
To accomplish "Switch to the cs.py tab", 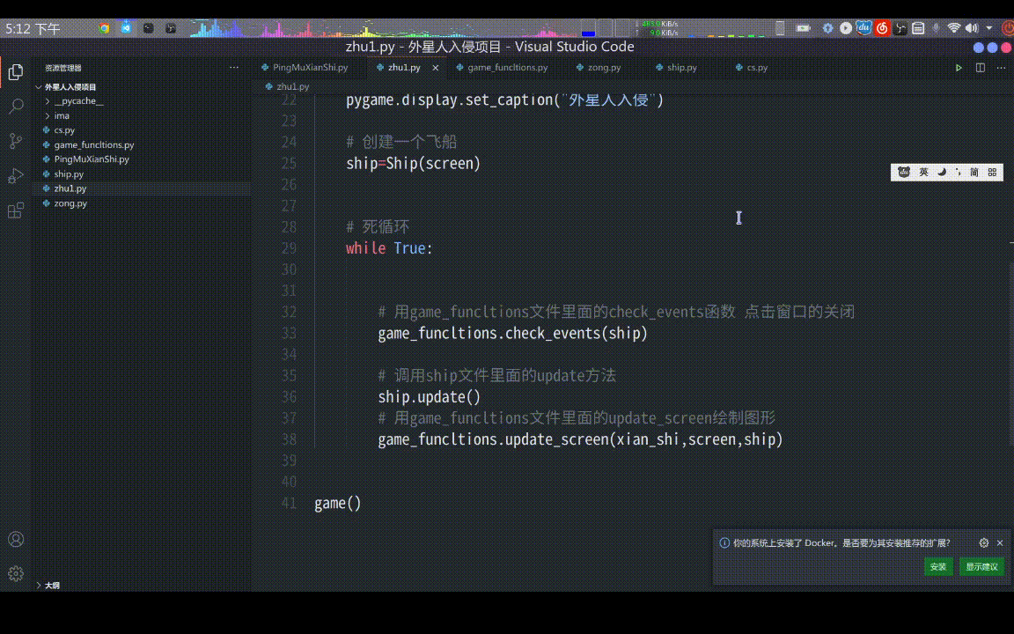I will coord(757,67).
